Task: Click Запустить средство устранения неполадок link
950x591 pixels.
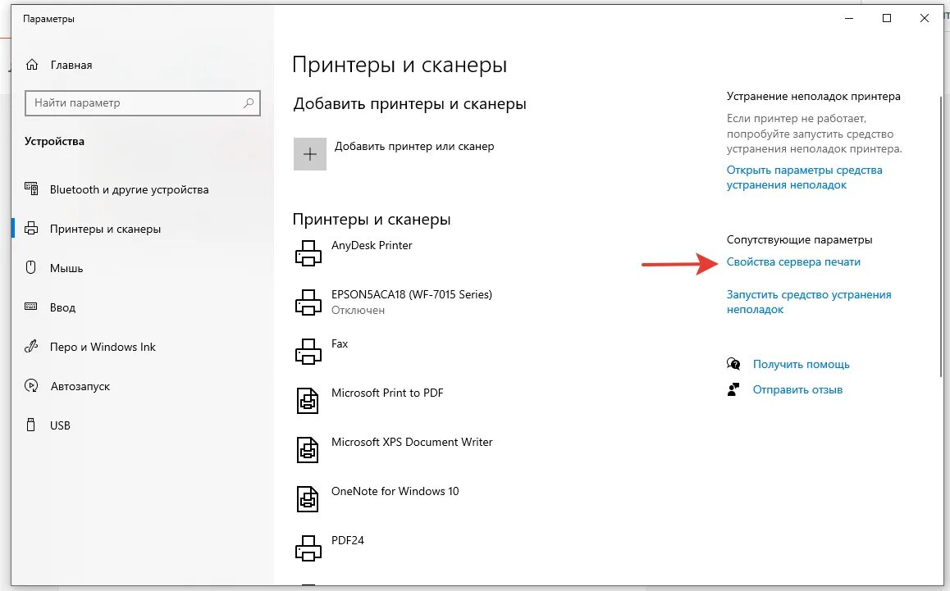Action: click(809, 302)
